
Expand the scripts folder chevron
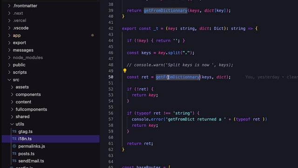coord(9,72)
